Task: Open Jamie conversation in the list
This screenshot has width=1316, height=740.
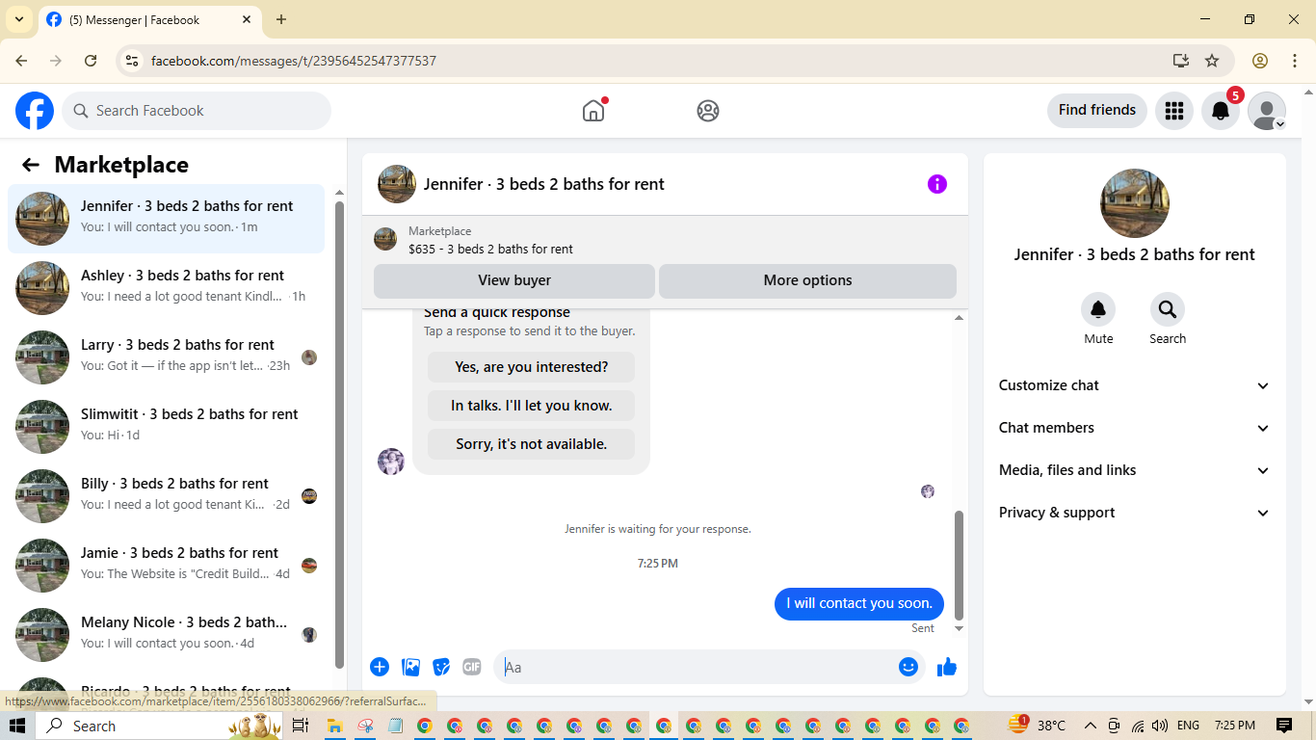Action: (167, 566)
